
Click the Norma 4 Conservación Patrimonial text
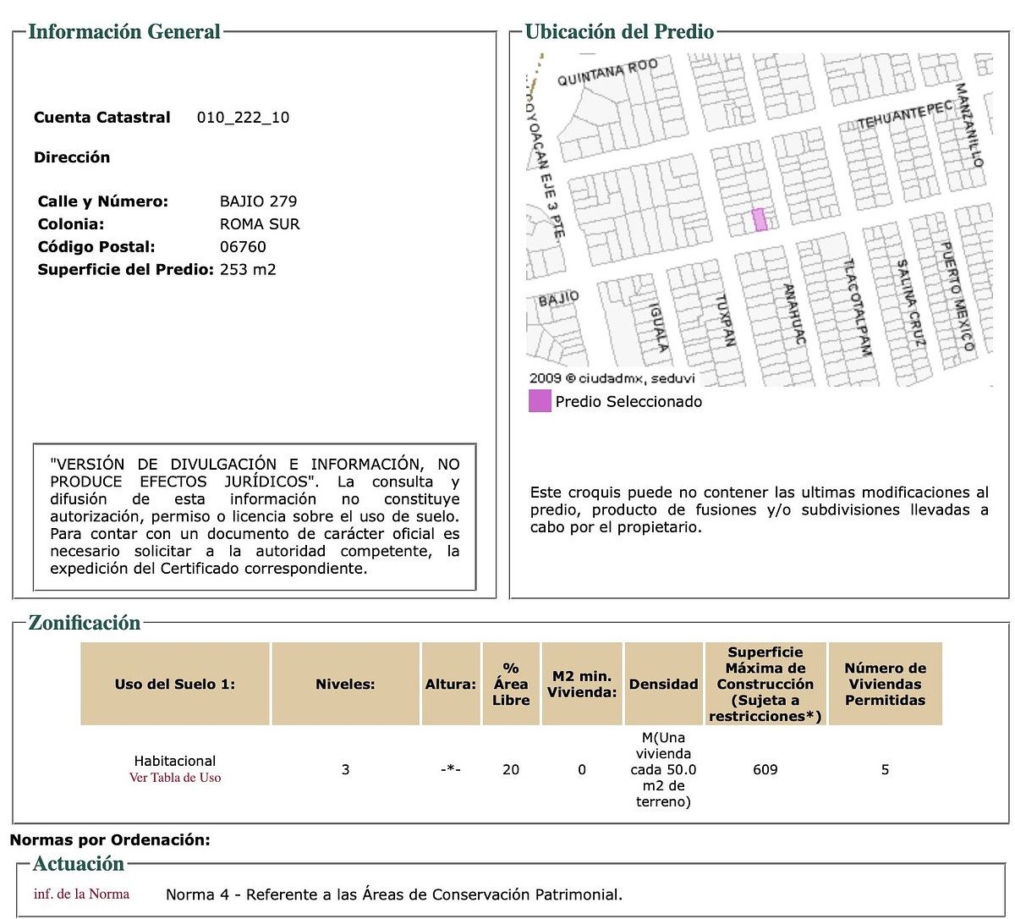pyautogui.click(x=393, y=894)
